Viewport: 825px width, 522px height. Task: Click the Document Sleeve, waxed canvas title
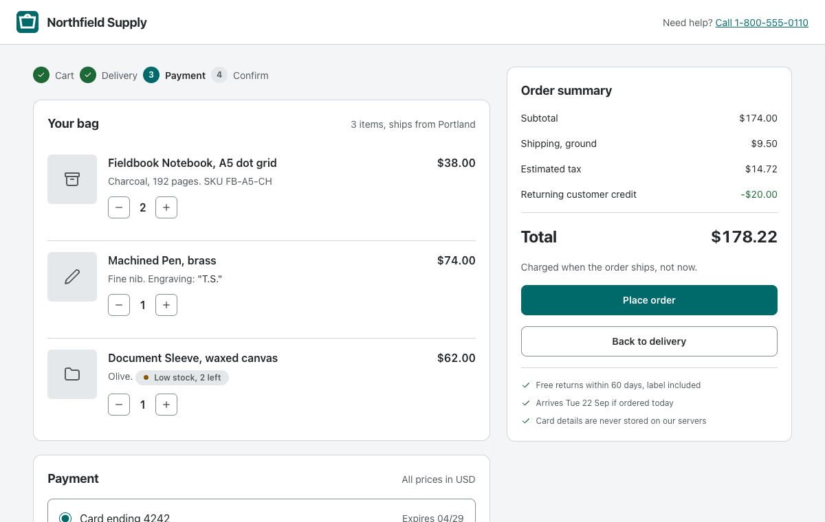pyautogui.click(x=193, y=358)
